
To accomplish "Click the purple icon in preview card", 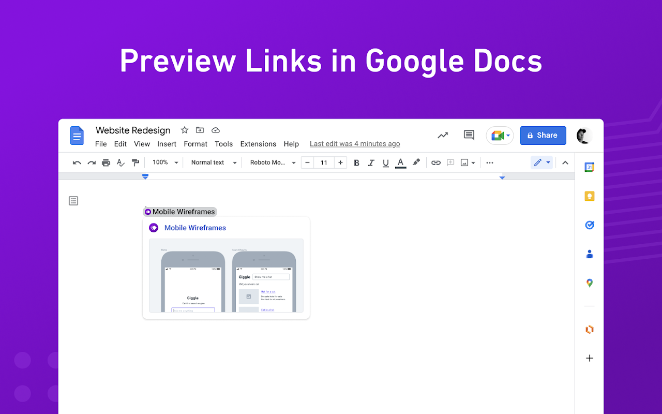I will click(x=154, y=228).
